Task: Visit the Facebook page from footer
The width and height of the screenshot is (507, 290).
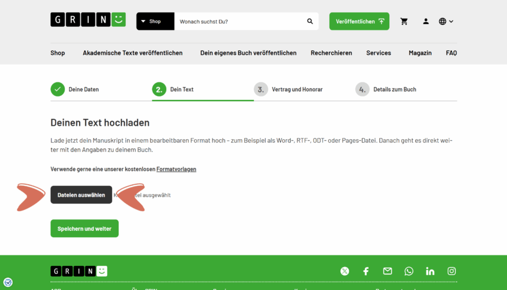Action: click(366, 271)
